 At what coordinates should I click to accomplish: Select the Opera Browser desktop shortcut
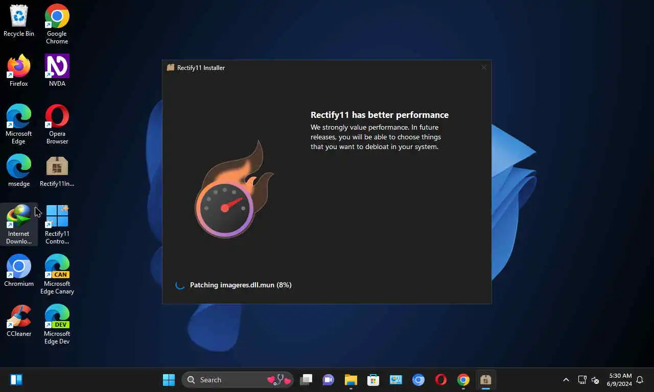pos(57,125)
